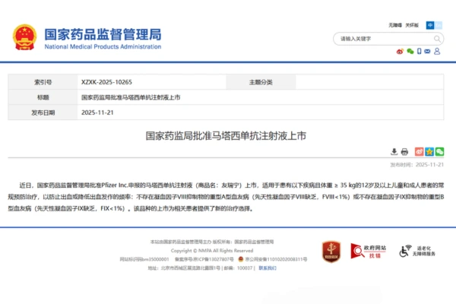Share article to WeChat green button
The image size is (456, 304).
tap(439, 151)
